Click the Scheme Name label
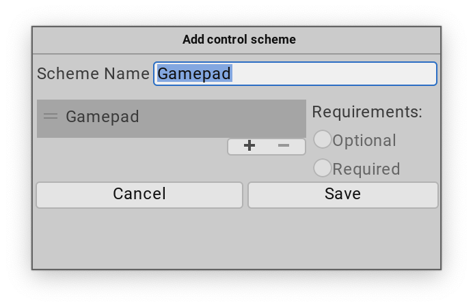The height and width of the screenshot is (307, 473). pyautogui.click(x=93, y=74)
